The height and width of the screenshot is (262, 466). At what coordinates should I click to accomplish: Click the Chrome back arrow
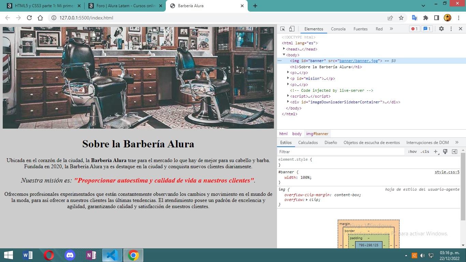(8, 18)
